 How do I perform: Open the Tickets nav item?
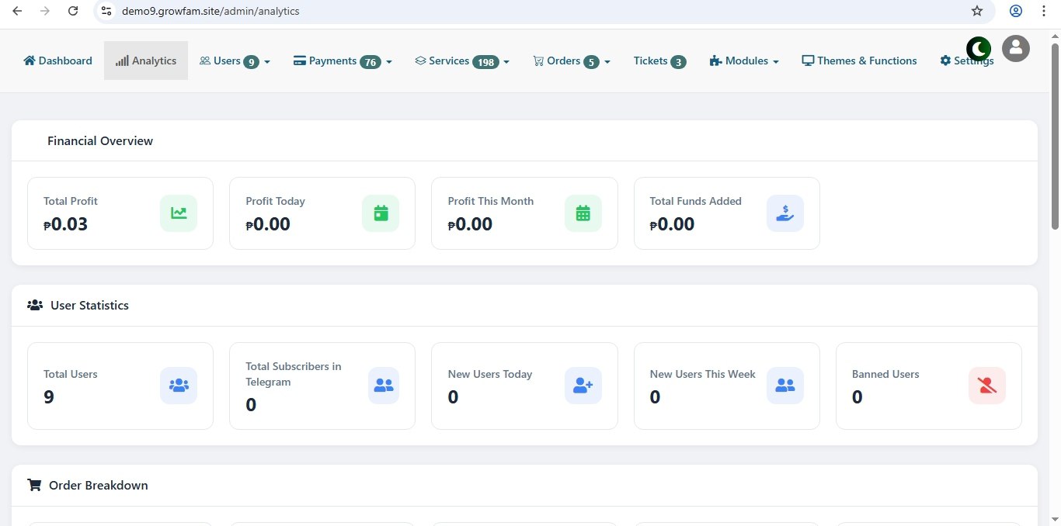[659, 61]
